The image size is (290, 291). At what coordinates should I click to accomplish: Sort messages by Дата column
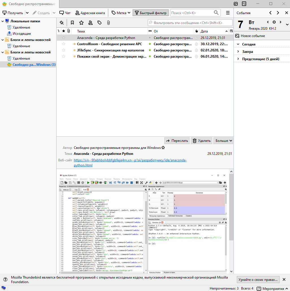(214, 31)
